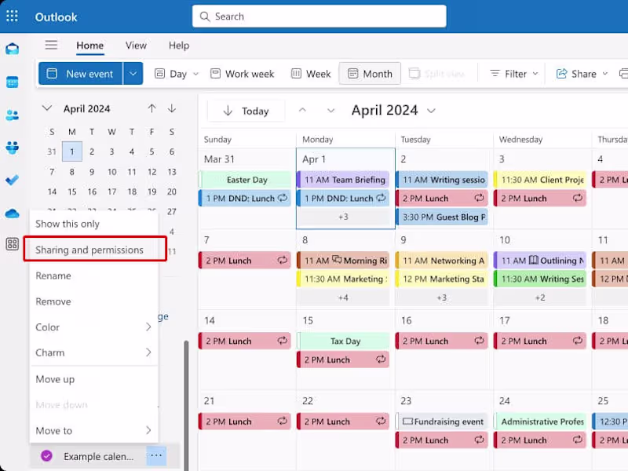The width and height of the screenshot is (628, 471).
Task: Expand Day view options dropdown
Action: tap(195, 74)
